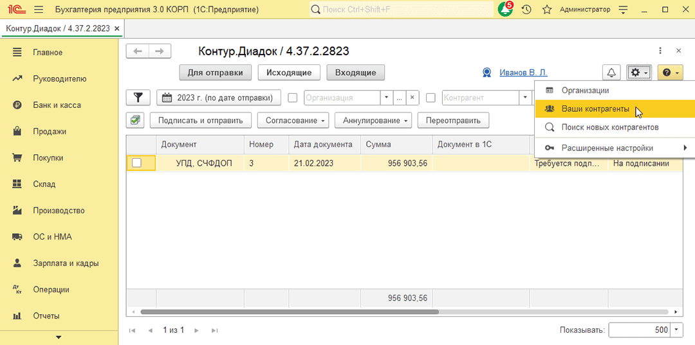Open the 1C main menu hamburger icon

[x=39, y=9]
